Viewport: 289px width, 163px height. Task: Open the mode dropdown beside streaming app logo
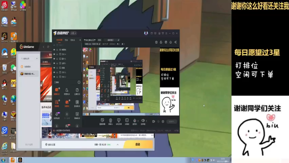tap(73, 33)
